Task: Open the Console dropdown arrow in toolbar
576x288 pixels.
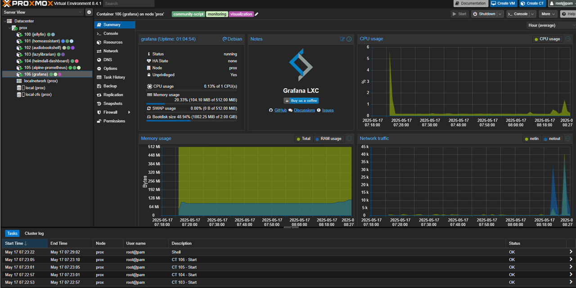Action: pyautogui.click(x=533, y=14)
